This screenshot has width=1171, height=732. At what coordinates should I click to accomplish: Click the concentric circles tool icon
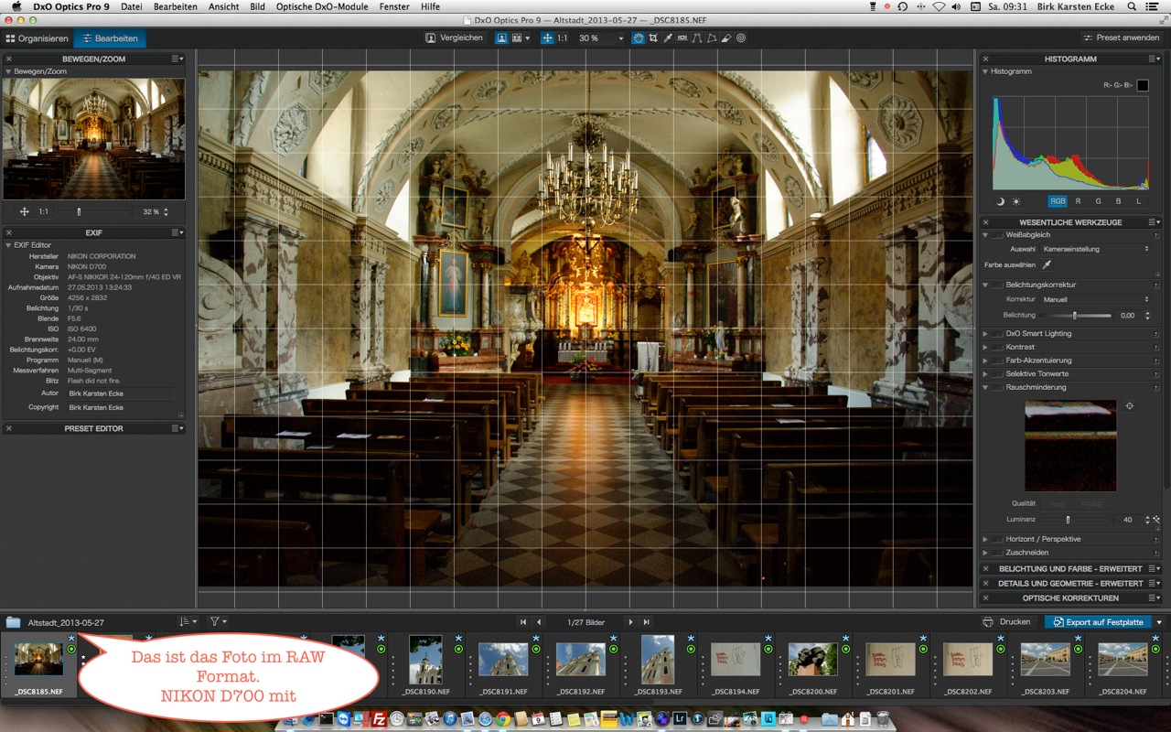[741, 38]
